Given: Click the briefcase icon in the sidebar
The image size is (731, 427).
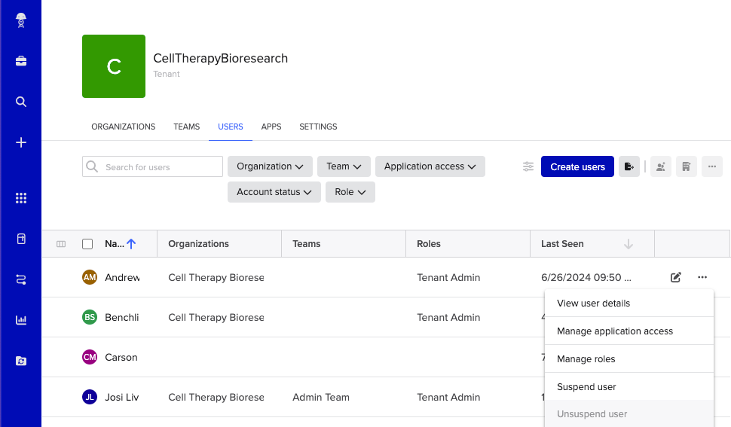Looking at the screenshot, I should click(21, 61).
